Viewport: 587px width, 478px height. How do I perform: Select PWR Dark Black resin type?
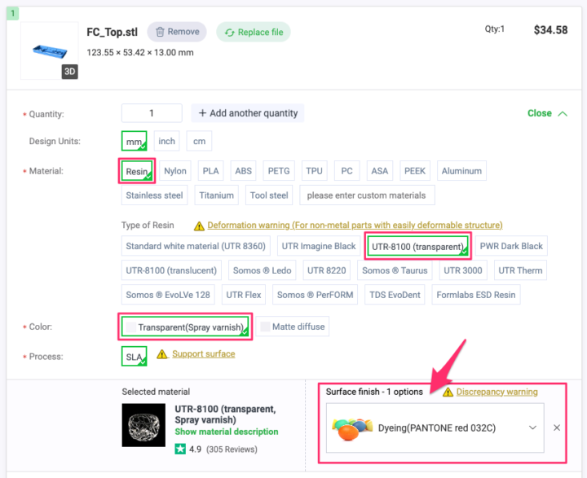[x=511, y=246]
